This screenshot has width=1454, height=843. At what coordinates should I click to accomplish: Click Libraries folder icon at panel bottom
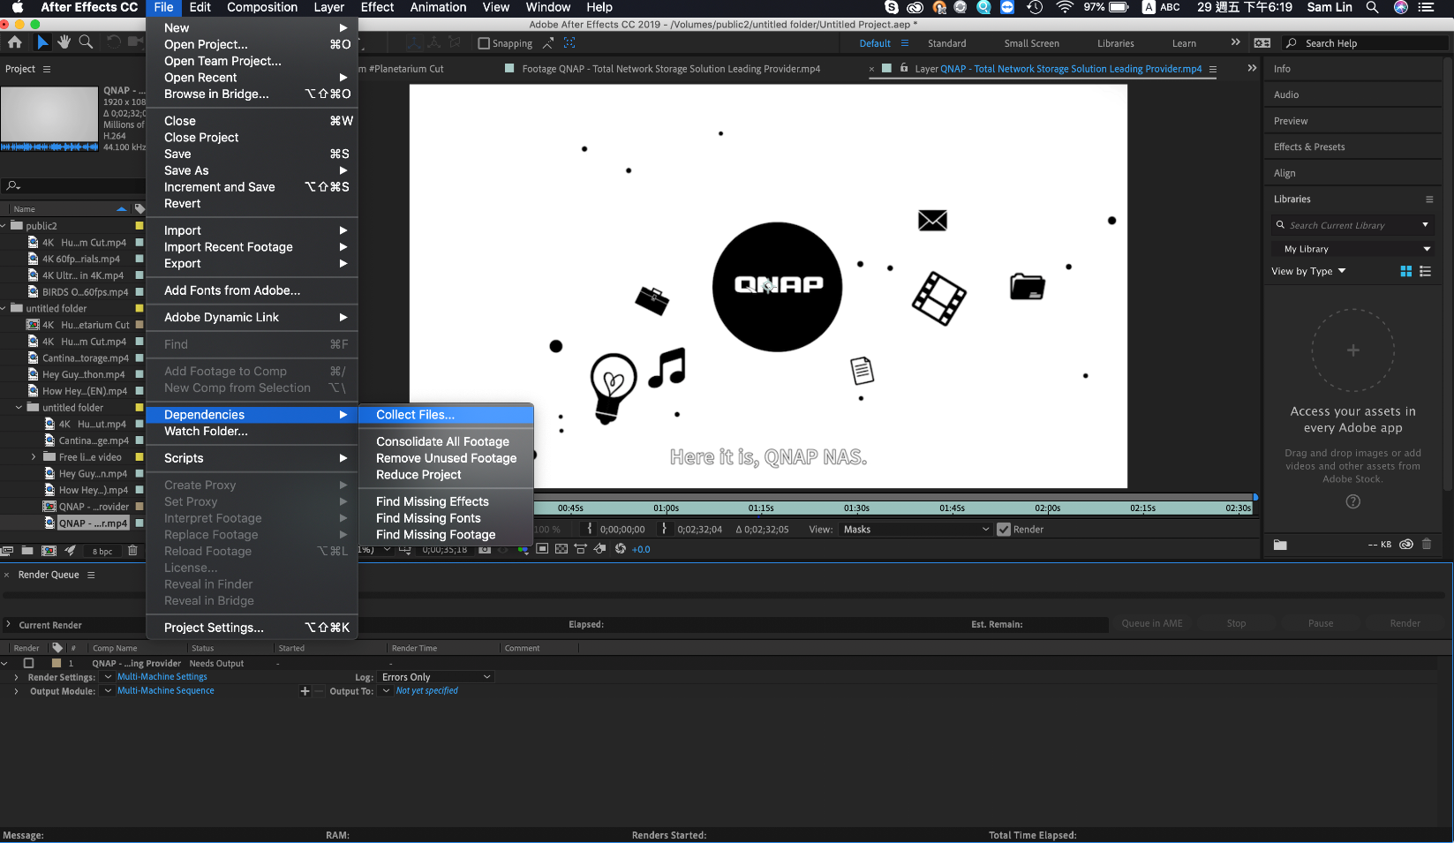(1280, 545)
